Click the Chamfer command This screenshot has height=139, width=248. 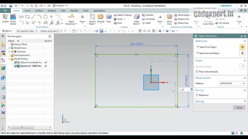[x=148, y=15]
